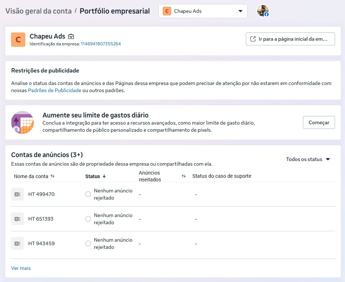Sort accounts by Status column
Screen dimensions: 345x282
96,176
